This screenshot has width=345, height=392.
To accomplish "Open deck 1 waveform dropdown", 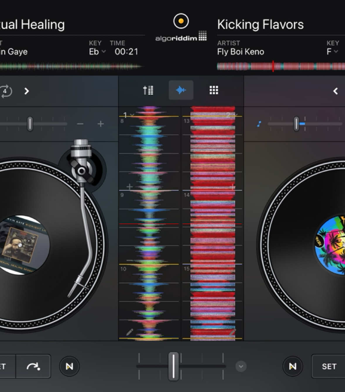I will coord(129,115).
